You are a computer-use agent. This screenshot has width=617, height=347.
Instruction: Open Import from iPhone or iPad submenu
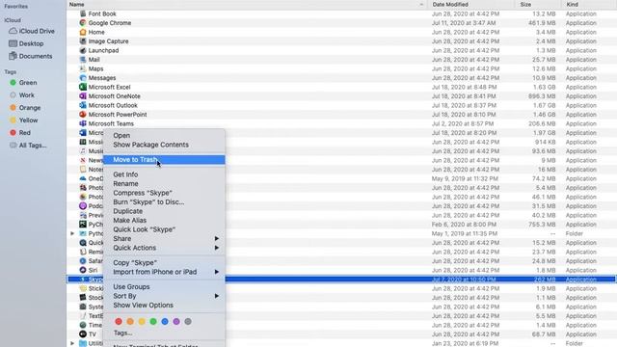[x=164, y=272]
